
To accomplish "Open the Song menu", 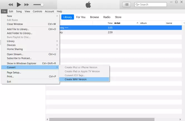I will [x=19, y=11].
